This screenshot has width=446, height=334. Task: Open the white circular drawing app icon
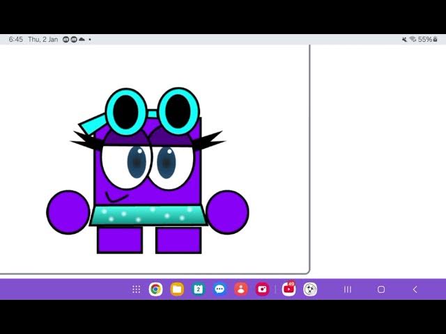[310, 289]
